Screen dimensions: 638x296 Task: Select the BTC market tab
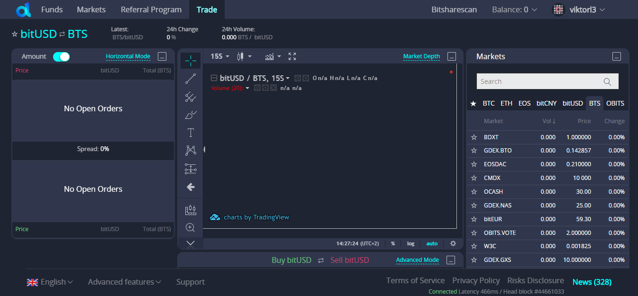[x=489, y=103]
